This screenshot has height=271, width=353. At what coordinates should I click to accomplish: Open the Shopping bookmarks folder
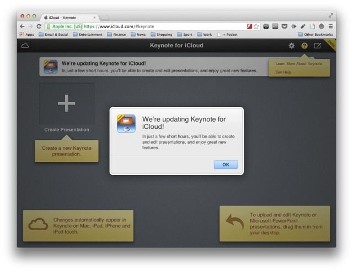(162, 34)
